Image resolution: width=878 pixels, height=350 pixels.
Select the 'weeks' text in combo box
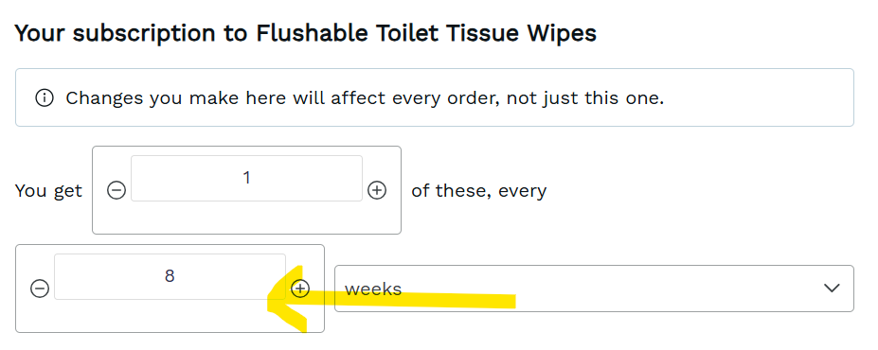click(373, 289)
